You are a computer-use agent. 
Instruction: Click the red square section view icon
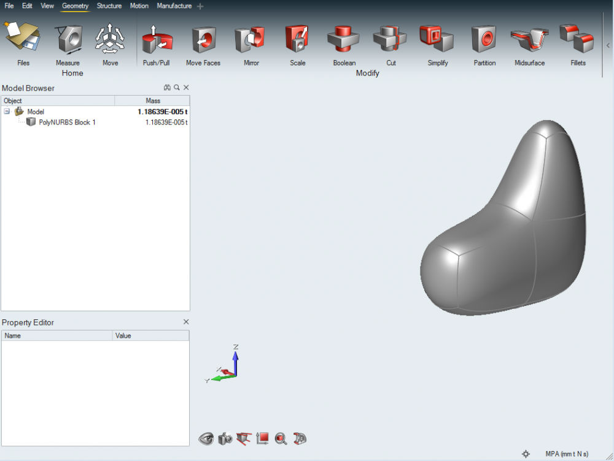tap(262, 438)
